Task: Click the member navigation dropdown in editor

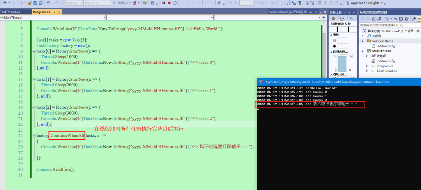Action: click(267, 17)
